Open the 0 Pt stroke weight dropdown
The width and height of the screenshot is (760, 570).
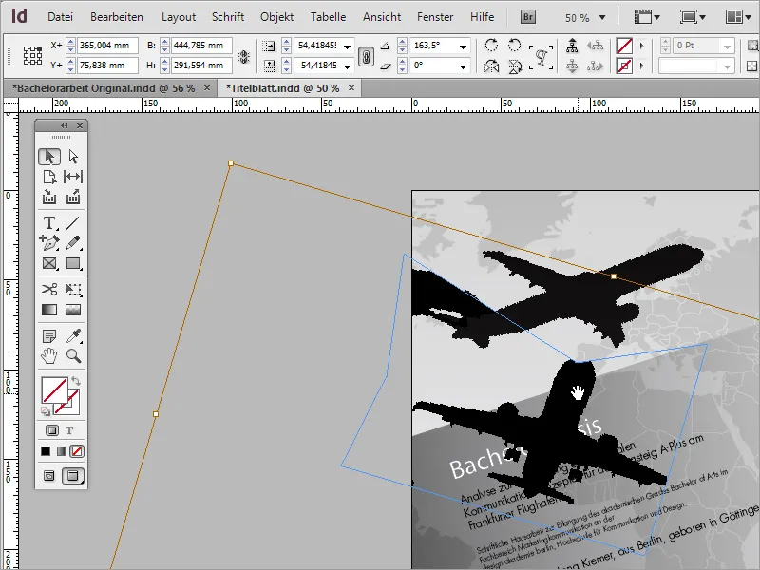pos(727,47)
